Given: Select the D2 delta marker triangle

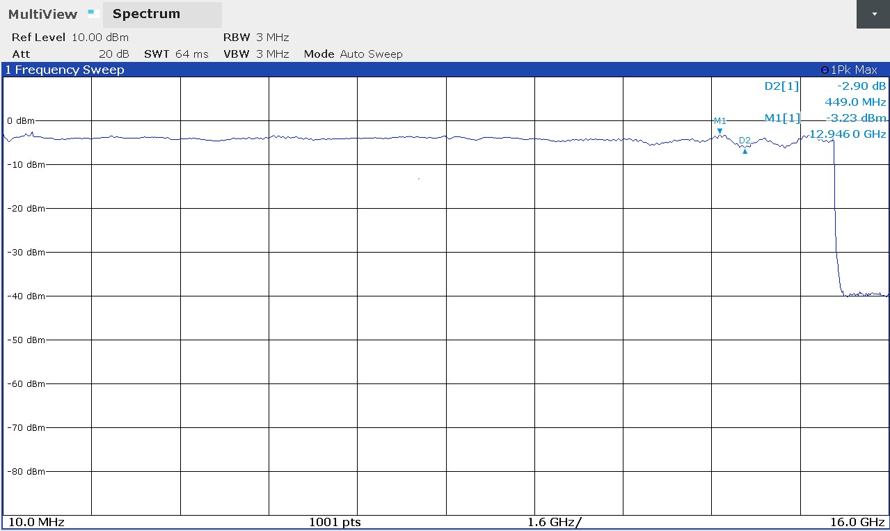Looking at the screenshot, I should (745, 151).
